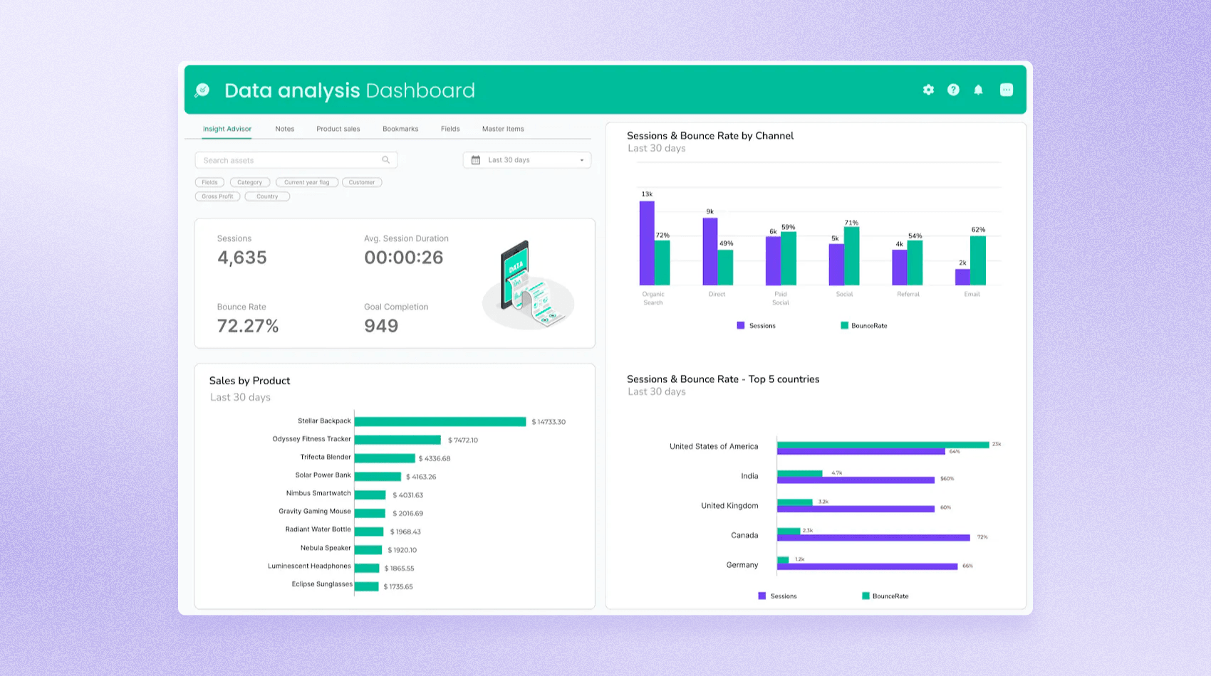Click the search magnifier icon
Viewport: 1211px width, 676px height.
(385, 160)
